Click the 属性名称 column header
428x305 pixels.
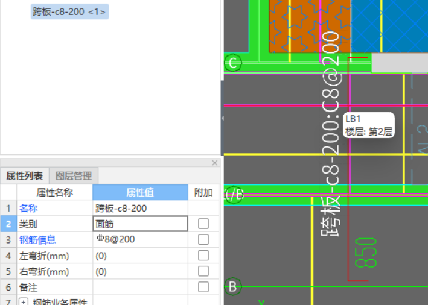tap(54, 192)
